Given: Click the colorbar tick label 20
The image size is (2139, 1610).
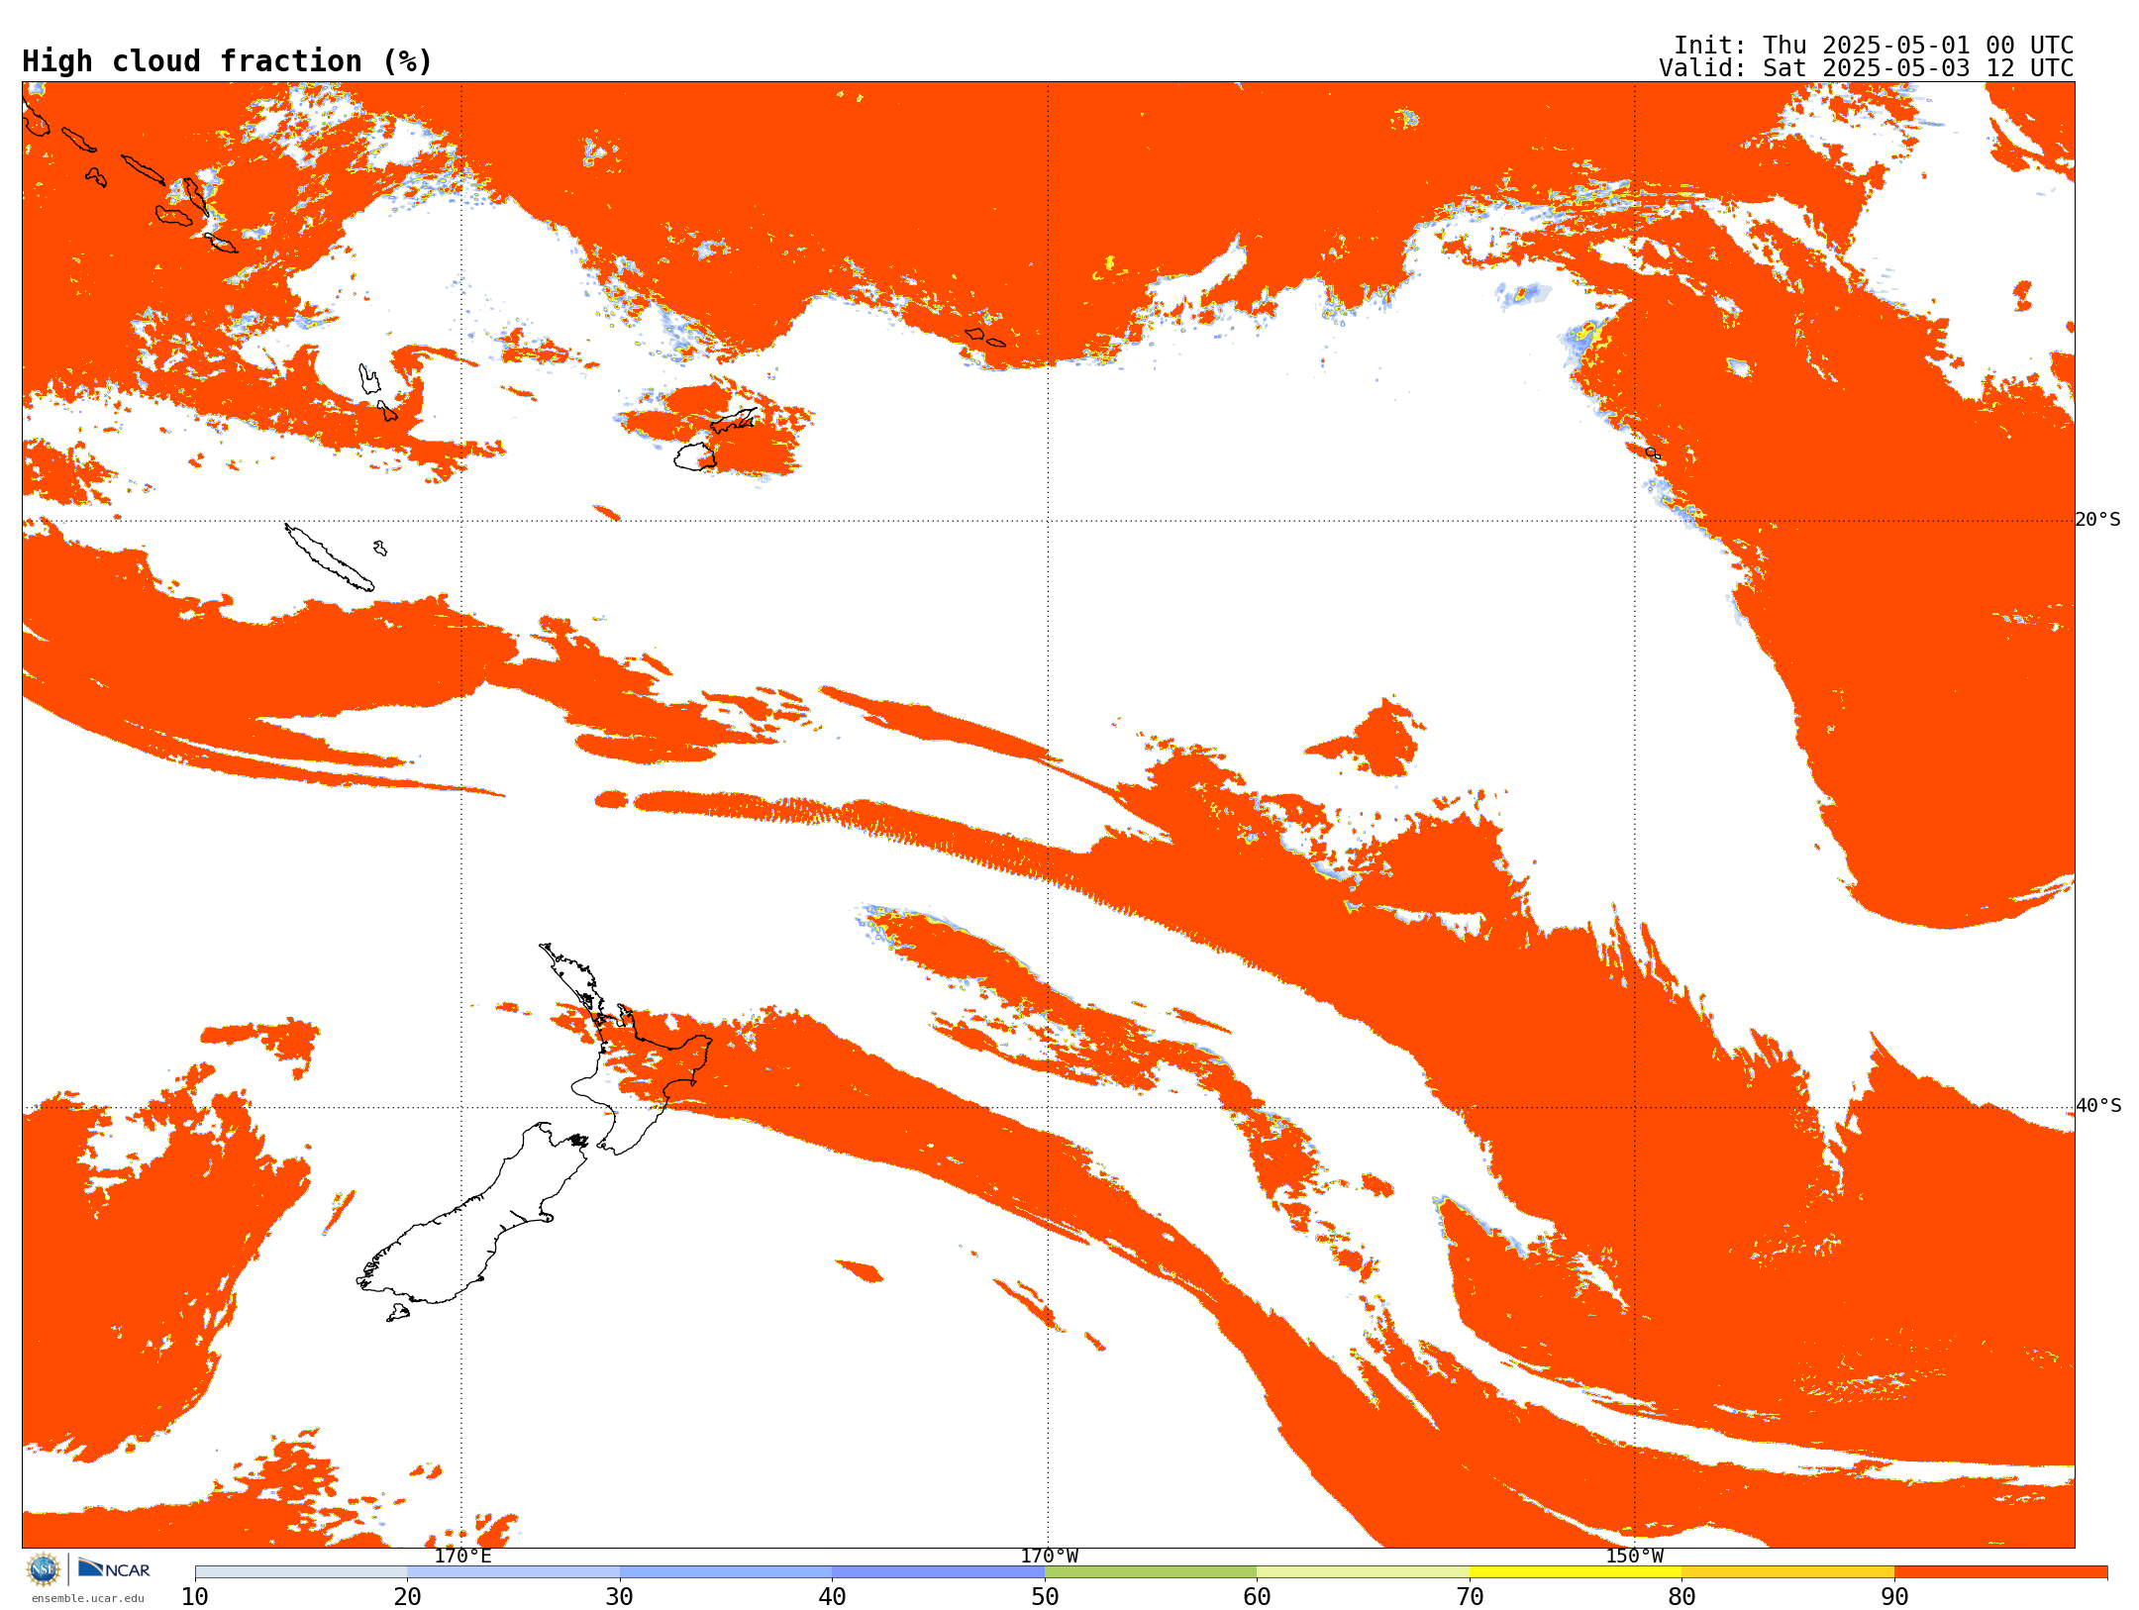Looking at the screenshot, I should pyautogui.click(x=407, y=1597).
